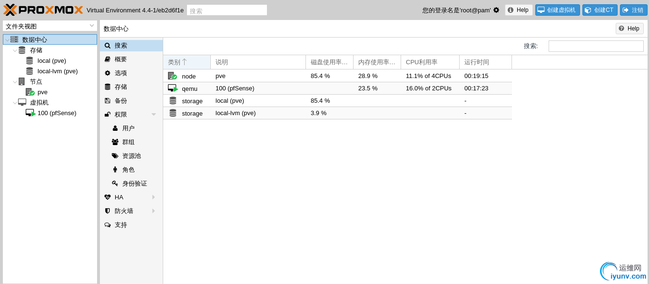649x284 pixels.
Task: Click group icon beside 群组
Action: click(x=115, y=142)
